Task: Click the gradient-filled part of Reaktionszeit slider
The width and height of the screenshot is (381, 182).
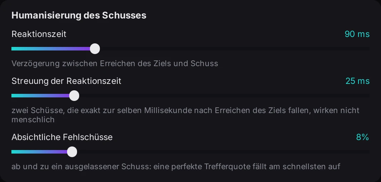Action: (51, 49)
